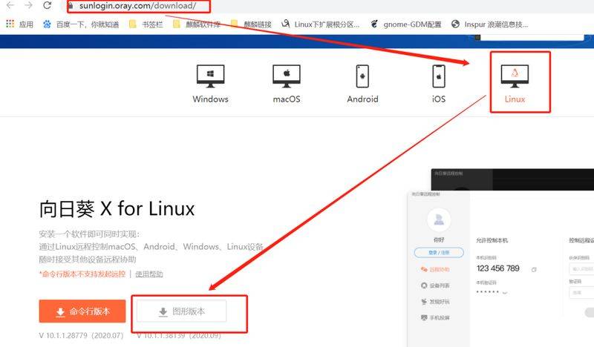Click the 允许控制本机 label in preview
Image resolution: width=594 pixels, height=347 pixels.
coord(492,240)
